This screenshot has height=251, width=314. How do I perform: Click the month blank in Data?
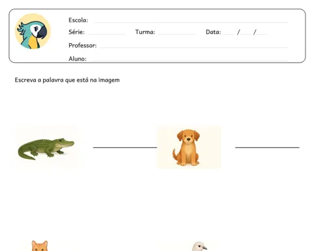point(246,34)
